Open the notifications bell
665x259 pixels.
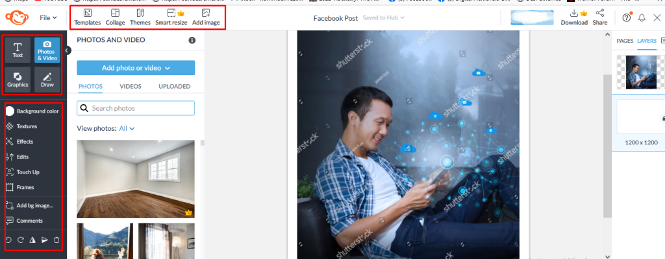pyautogui.click(x=642, y=17)
